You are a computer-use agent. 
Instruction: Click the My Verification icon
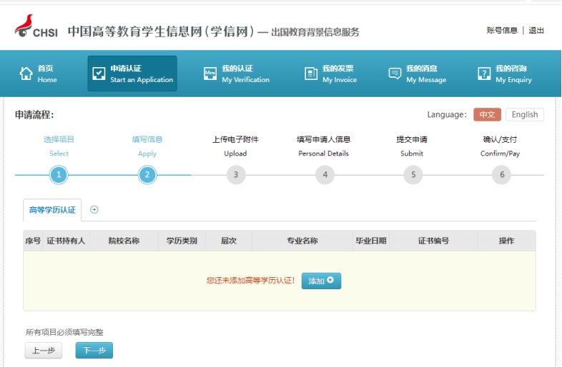click(210, 74)
